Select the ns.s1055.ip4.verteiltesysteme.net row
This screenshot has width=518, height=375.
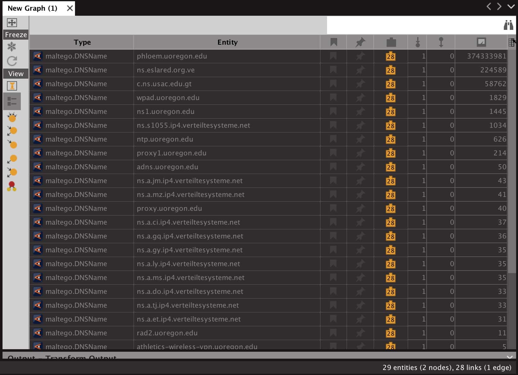pyautogui.click(x=268, y=126)
